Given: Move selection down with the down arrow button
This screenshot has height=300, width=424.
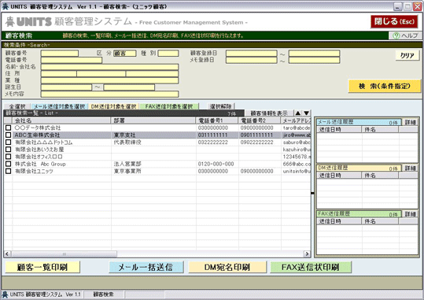Looking at the screenshot, I should point(306,113).
